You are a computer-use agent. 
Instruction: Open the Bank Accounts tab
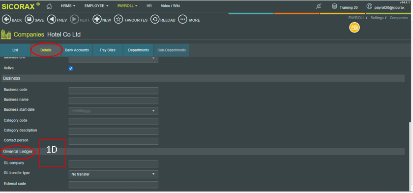coord(77,50)
